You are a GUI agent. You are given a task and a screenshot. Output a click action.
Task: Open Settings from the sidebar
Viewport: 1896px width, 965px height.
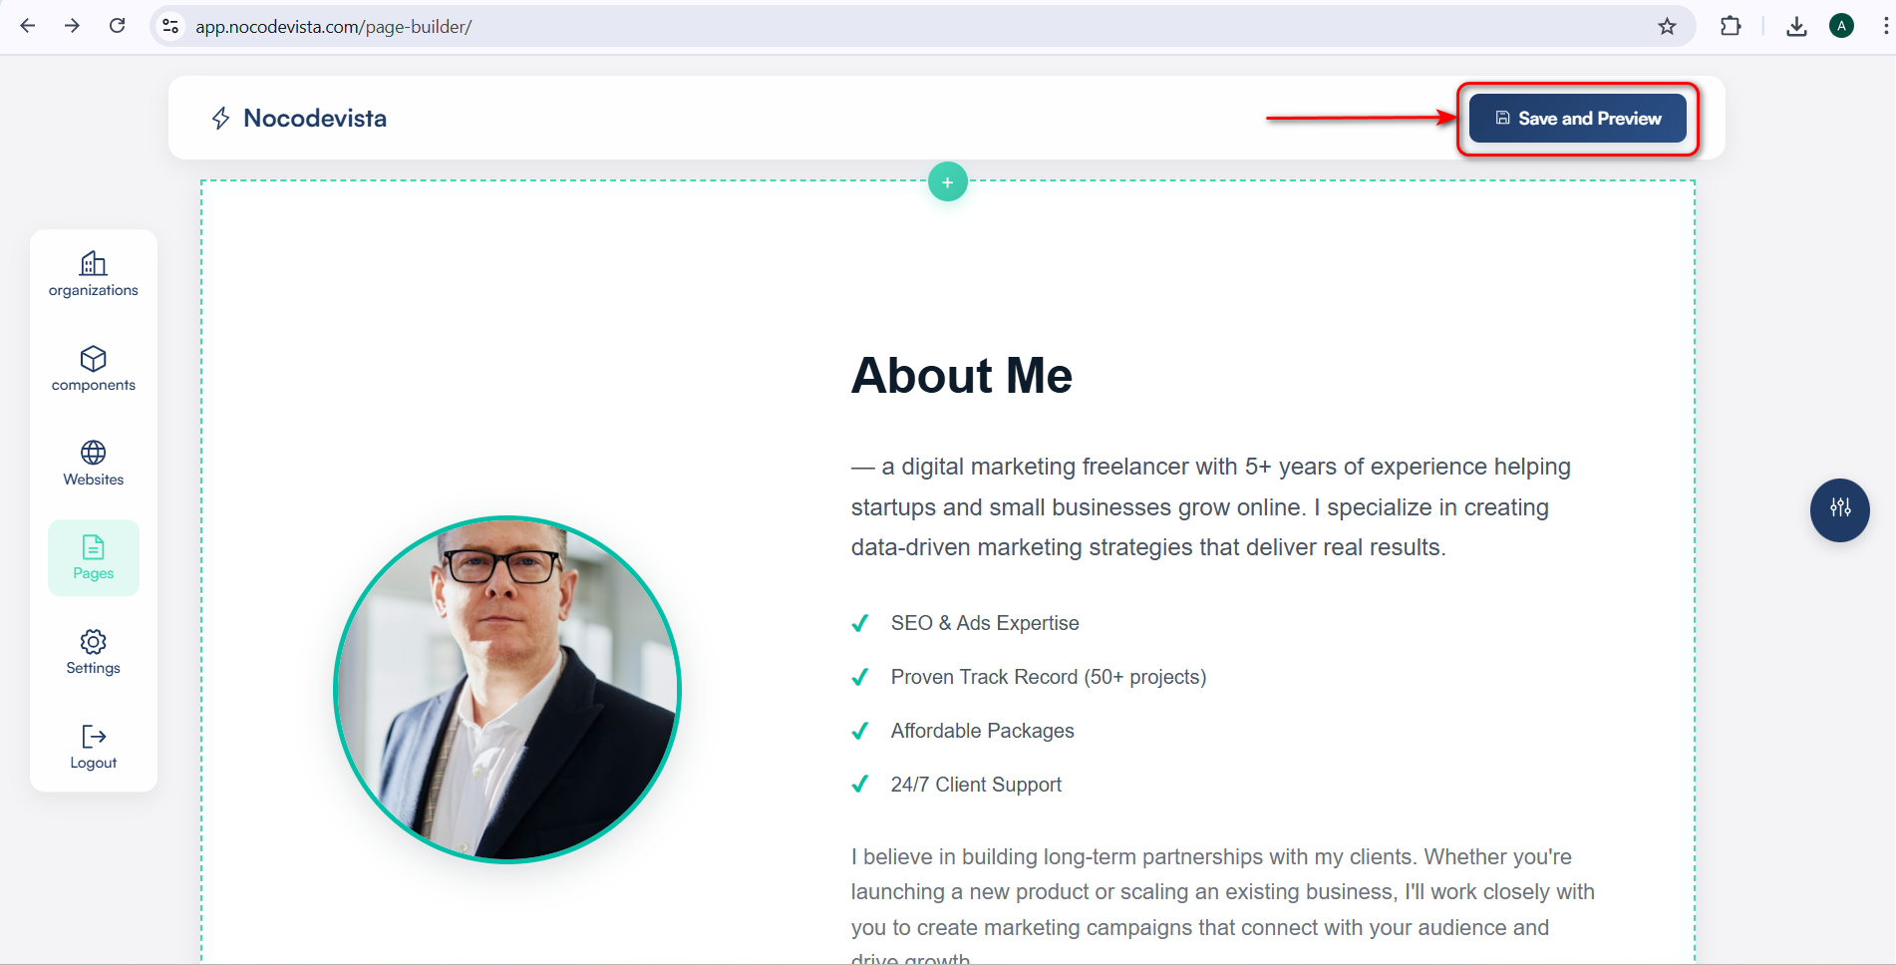tap(94, 652)
